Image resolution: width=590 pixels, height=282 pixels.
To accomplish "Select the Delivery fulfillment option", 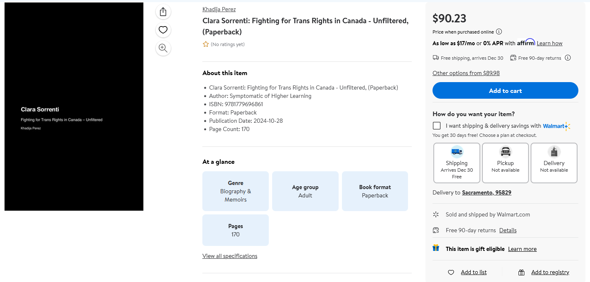I will click(554, 163).
